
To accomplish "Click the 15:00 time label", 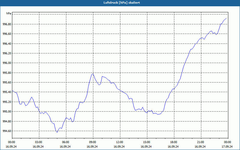I will click(147, 142).
